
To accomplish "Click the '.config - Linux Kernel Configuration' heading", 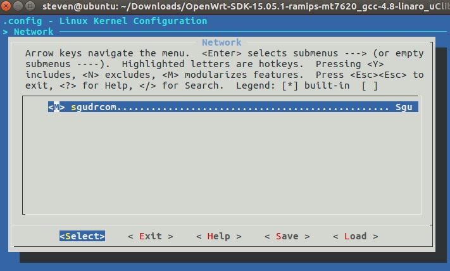I will coord(105,21).
